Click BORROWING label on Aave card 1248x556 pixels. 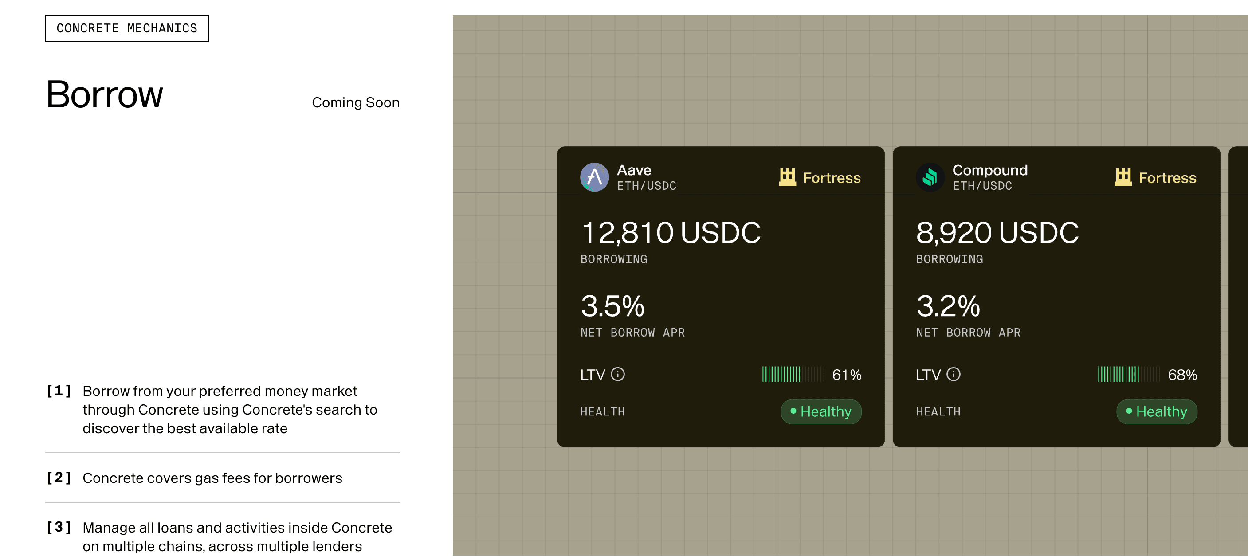(x=614, y=259)
